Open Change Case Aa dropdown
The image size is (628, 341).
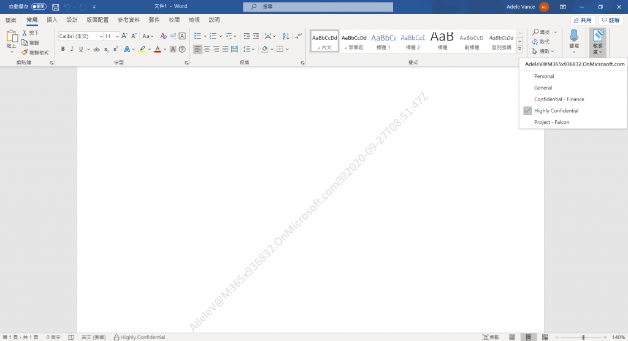pos(148,36)
